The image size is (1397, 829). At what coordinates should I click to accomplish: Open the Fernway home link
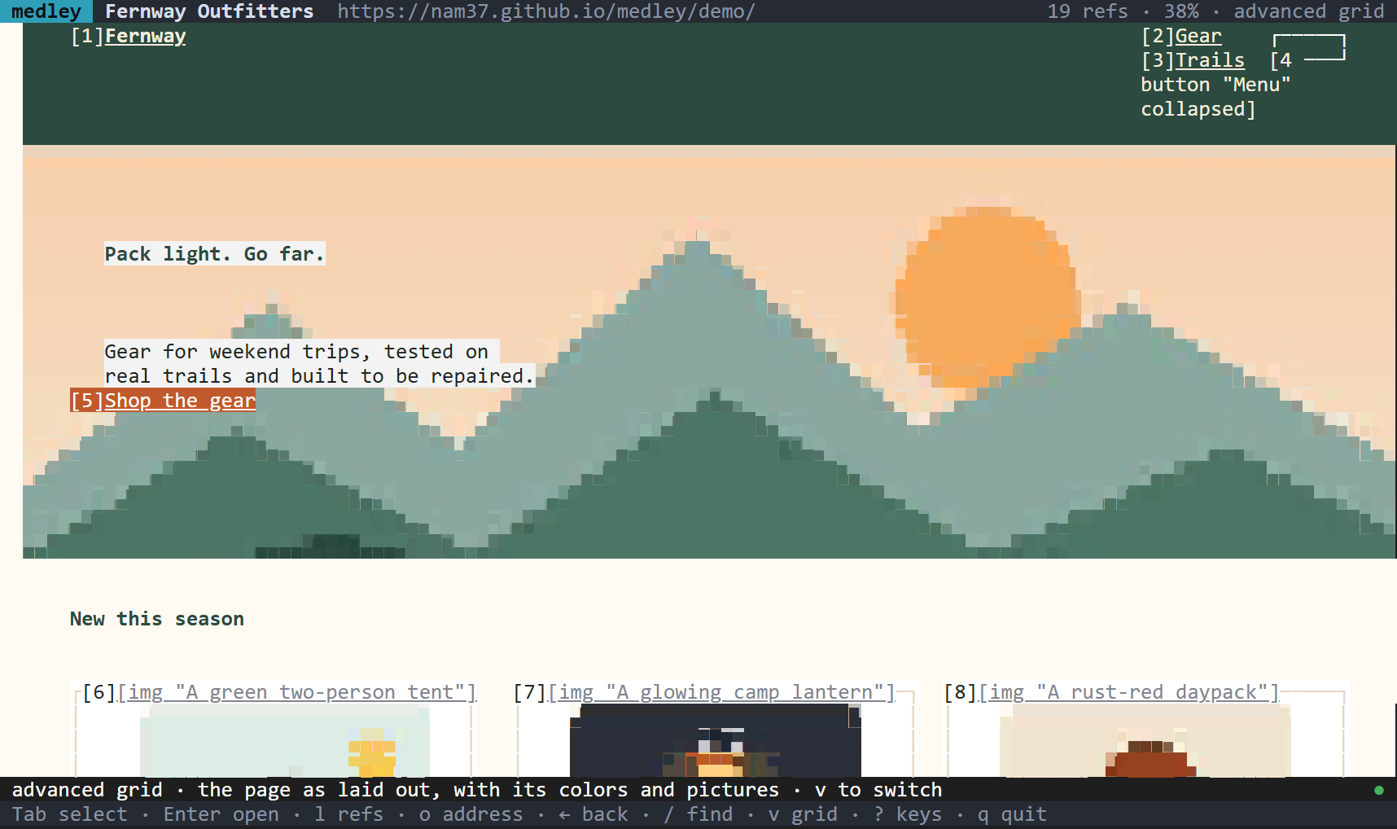(128, 37)
